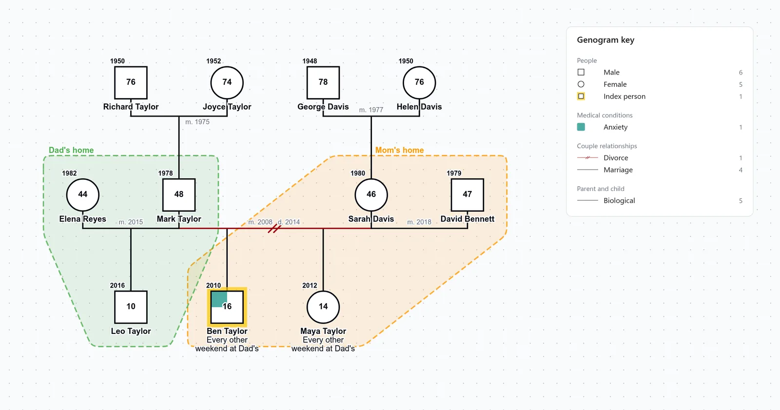Viewport: 780px width, 410px height.
Task: Click the "d. 2014" divorce label
Action: point(289,222)
